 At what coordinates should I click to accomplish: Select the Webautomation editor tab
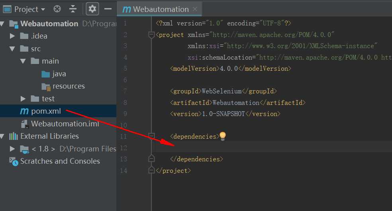click(x=159, y=9)
